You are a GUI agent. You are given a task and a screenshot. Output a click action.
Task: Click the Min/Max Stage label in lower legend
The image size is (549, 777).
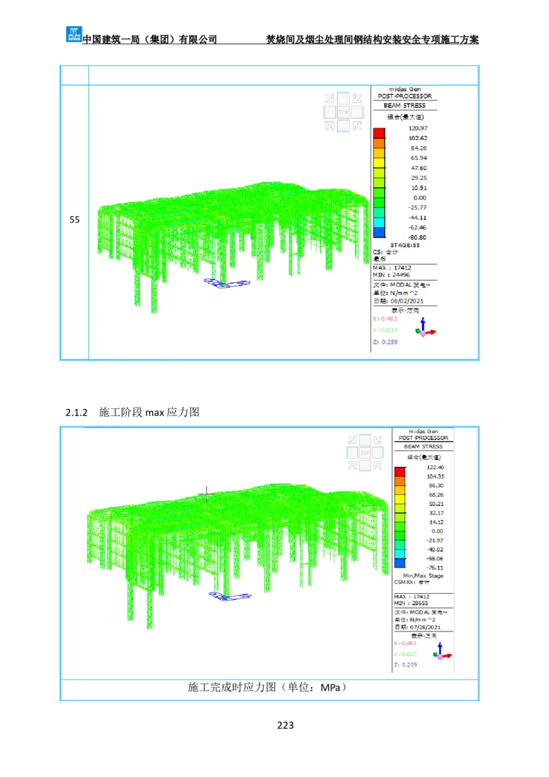point(423,576)
